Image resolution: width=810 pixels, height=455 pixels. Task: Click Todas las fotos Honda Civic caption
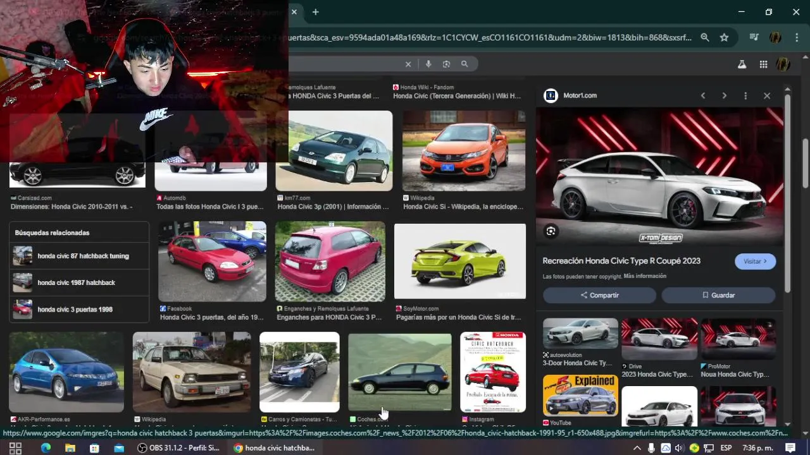(x=210, y=207)
